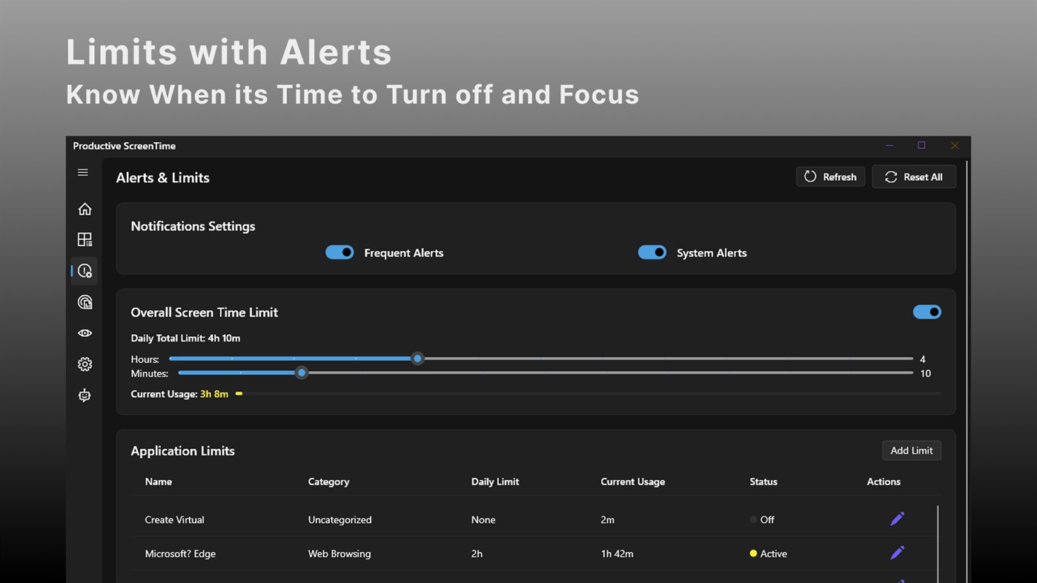Open the Home sidebar icon
Screen dimensions: 1037x583
pyautogui.click(x=85, y=209)
